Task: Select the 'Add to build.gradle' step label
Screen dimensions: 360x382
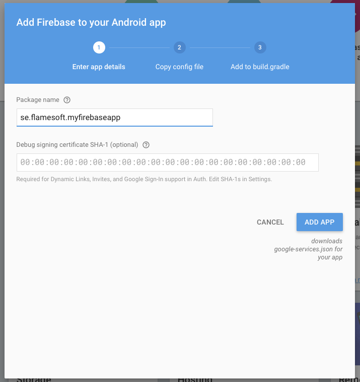Action: (260, 67)
